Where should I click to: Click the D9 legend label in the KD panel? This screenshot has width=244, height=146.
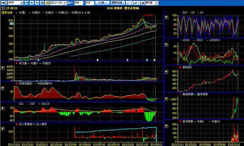(202, 13)
